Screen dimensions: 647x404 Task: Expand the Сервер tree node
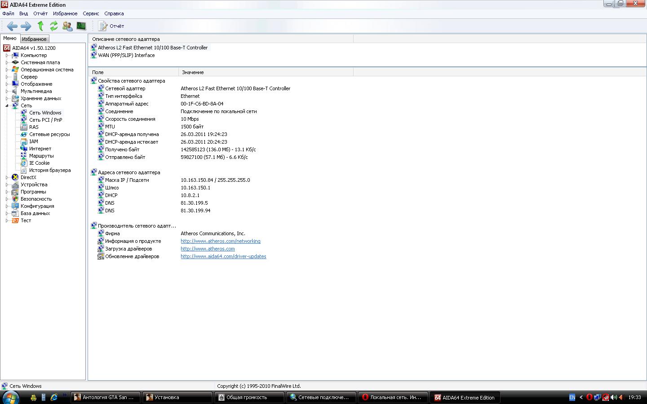click(7, 77)
